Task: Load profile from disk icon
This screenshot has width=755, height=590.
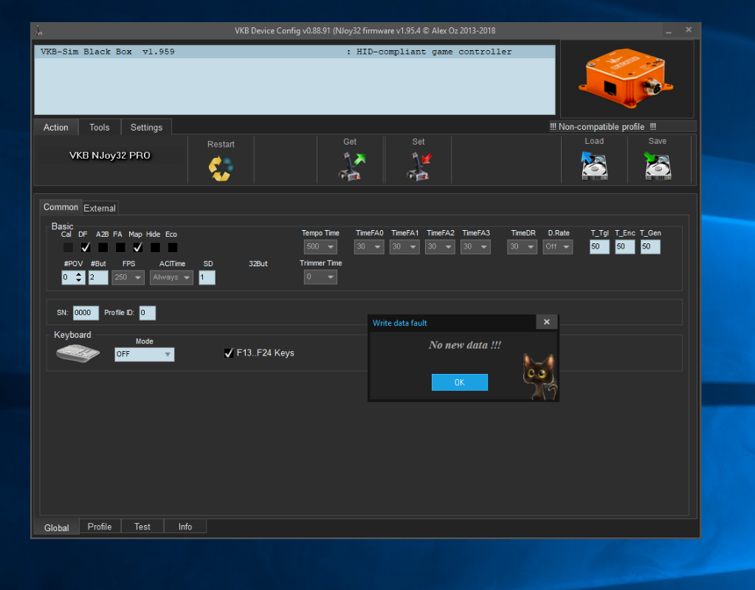Action: 594,166
